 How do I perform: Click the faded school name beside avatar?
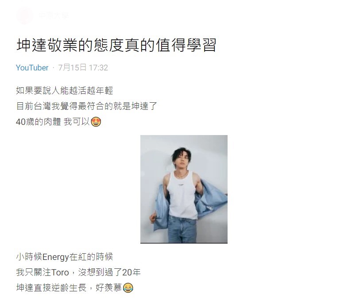coord(54,15)
